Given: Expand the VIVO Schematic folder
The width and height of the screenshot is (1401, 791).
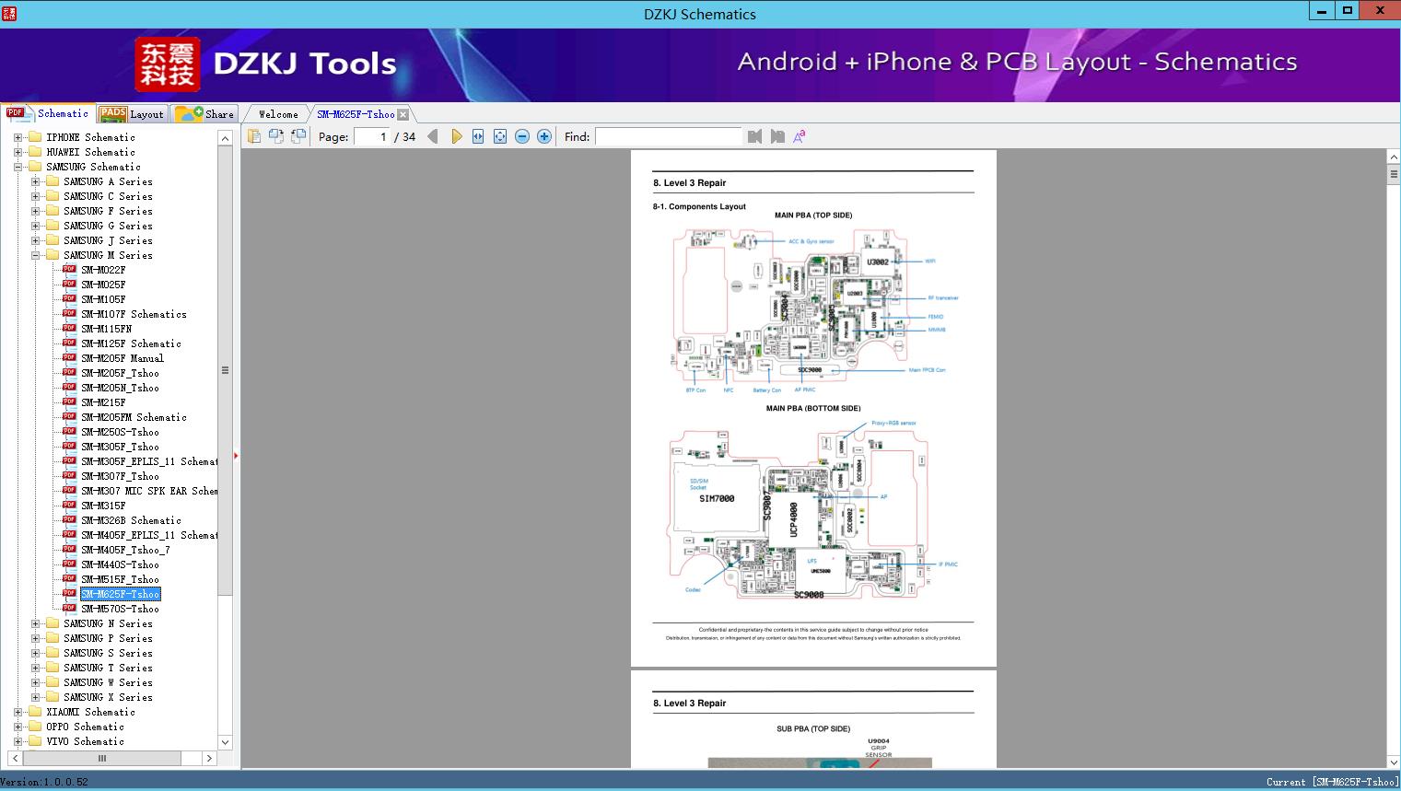Looking at the screenshot, I should tap(18, 741).
